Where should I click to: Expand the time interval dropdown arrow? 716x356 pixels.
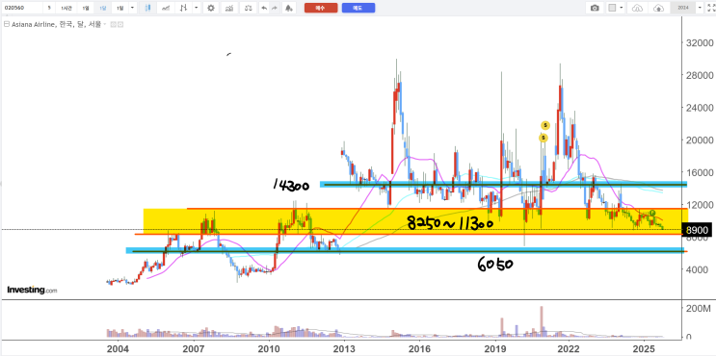pyautogui.click(x=132, y=8)
